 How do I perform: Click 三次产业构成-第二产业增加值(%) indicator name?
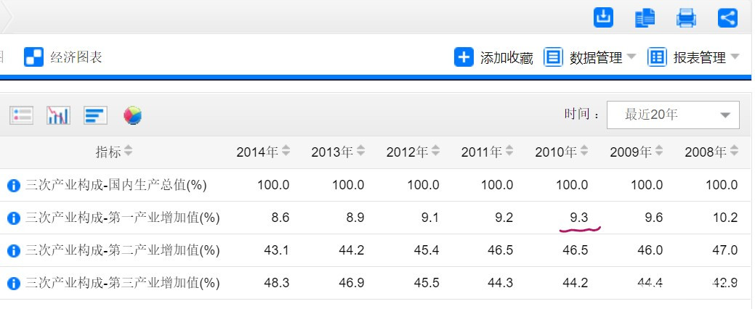point(122,250)
